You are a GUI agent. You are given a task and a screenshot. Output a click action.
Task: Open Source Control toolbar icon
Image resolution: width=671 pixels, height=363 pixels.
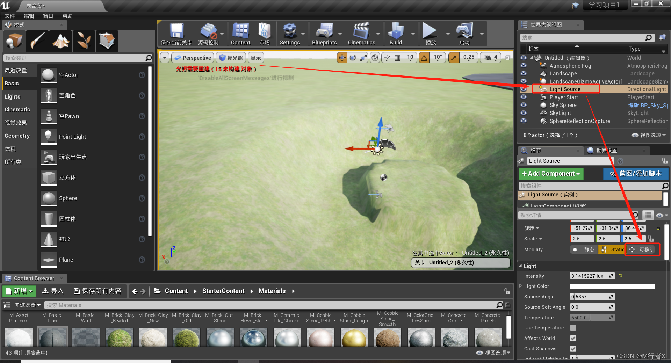click(208, 34)
